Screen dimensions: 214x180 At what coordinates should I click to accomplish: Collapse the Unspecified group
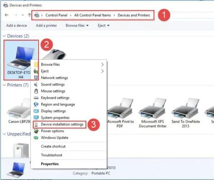pyautogui.click(x=4, y=134)
